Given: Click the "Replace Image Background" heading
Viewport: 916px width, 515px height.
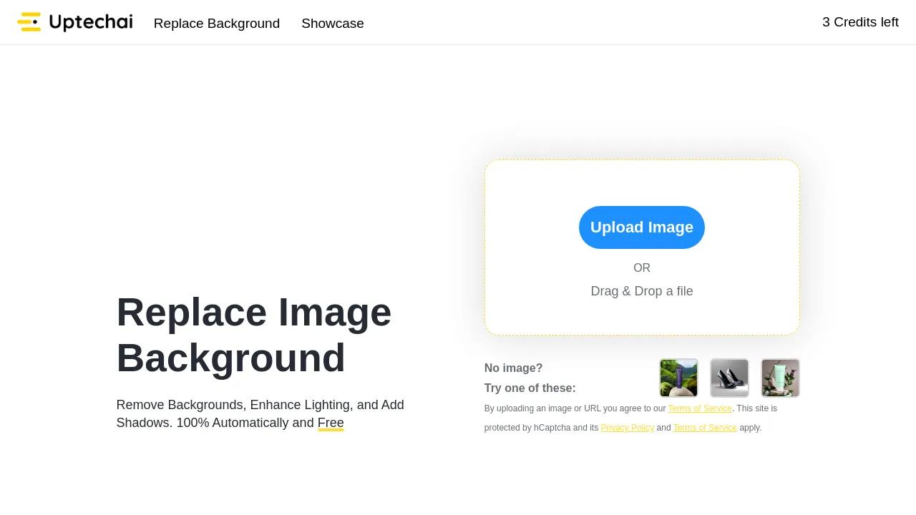Looking at the screenshot, I should [254, 335].
